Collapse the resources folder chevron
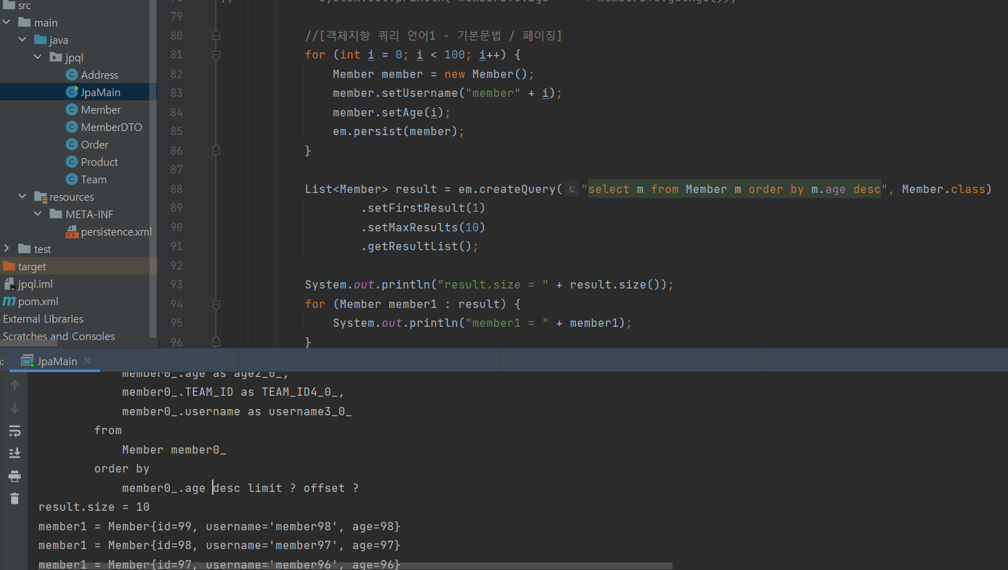 pyautogui.click(x=23, y=197)
